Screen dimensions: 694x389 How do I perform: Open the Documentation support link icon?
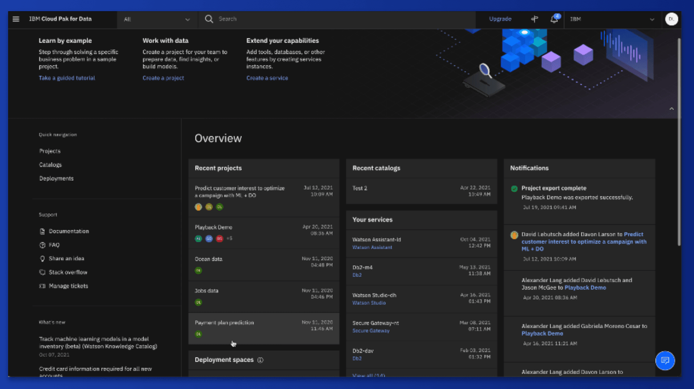tap(42, 231)
